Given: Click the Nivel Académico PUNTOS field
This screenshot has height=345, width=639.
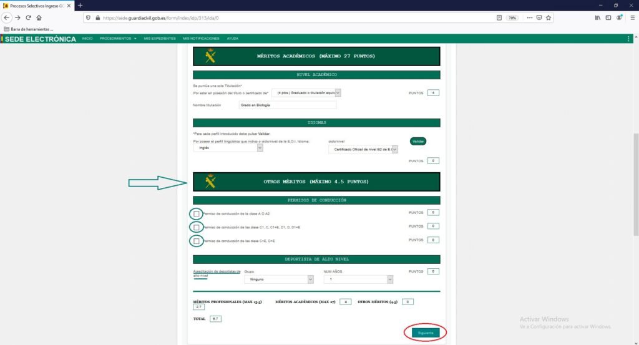Looking at the screenshot, I should tap(433, 93).
